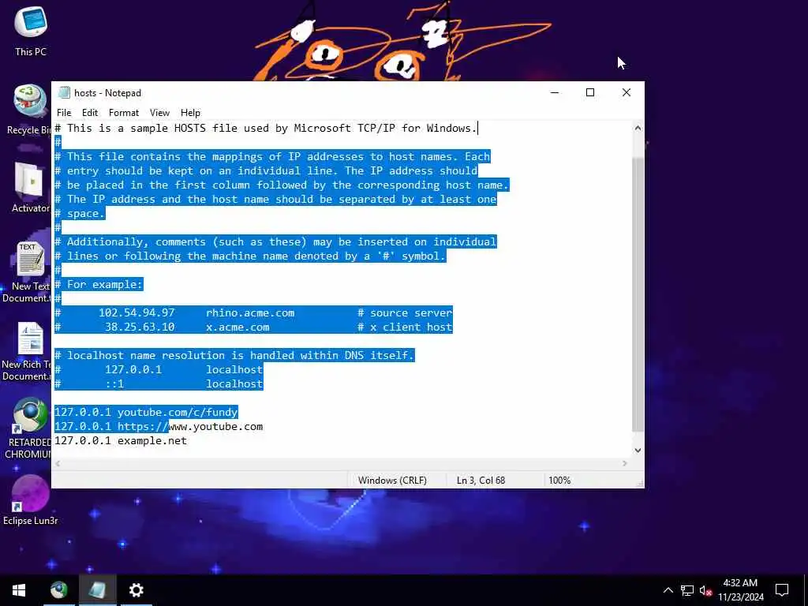Viewport: 808px width, 606px height.
Task: Open the Settings gear taskbar icon
Action: (136, 590)
